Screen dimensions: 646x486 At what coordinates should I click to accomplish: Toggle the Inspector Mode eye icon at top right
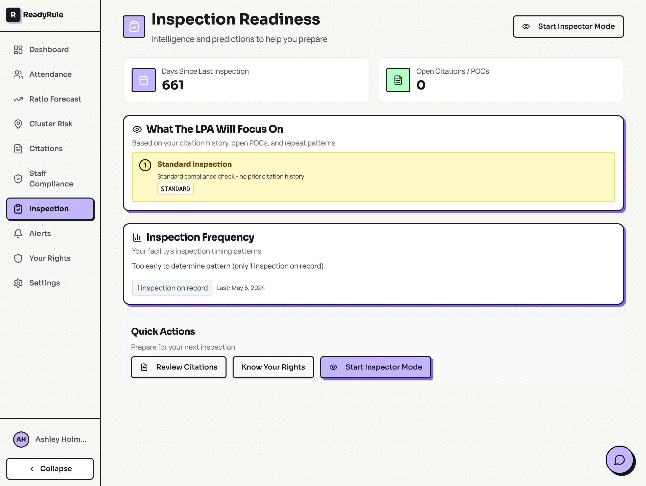tap(526, 26)
